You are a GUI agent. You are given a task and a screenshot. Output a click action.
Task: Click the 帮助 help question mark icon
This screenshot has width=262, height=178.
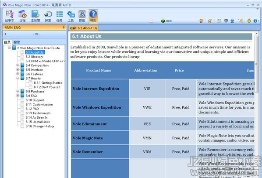click(93, 16)
